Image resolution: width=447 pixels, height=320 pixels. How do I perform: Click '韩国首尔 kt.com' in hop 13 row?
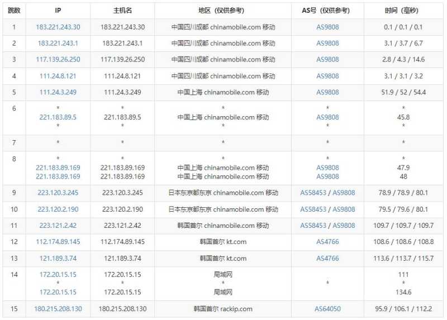[223, 258]
